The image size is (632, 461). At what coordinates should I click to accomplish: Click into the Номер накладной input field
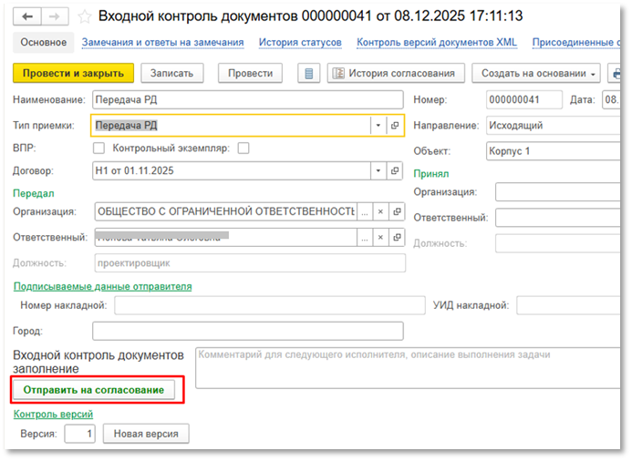[269, 305]
